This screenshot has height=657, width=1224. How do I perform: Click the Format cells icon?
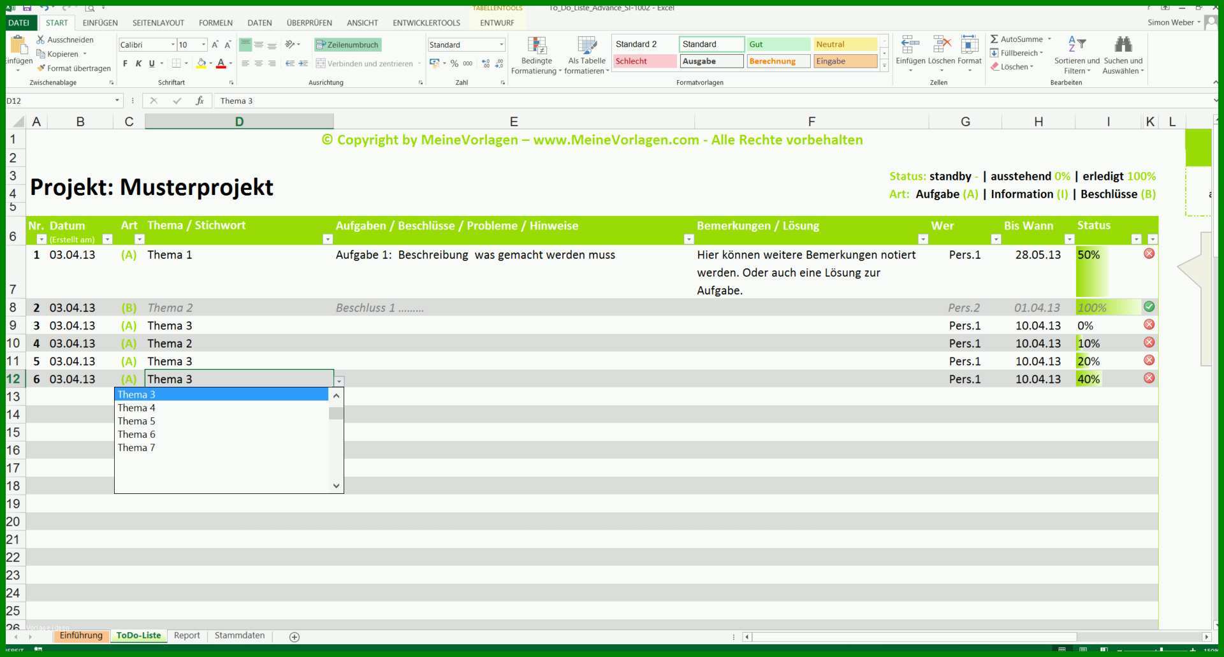[x=970, y=45]
